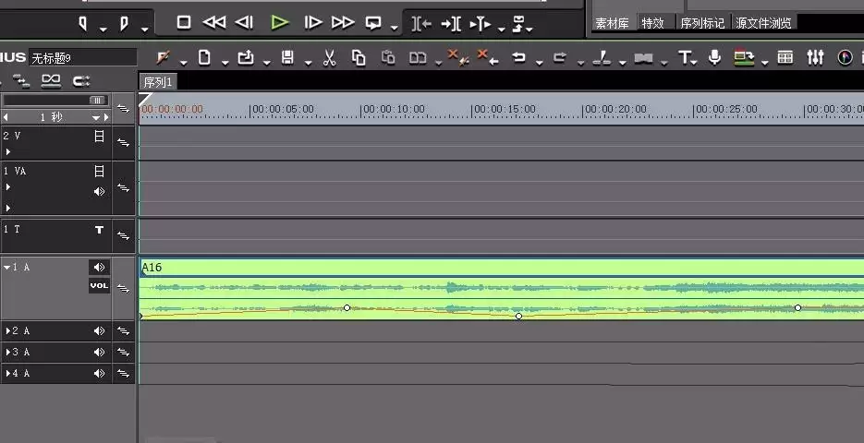This screenshot has width=864, height=443.
Task: Select the 序列1 sequence tab
Action: coord(158,82)
